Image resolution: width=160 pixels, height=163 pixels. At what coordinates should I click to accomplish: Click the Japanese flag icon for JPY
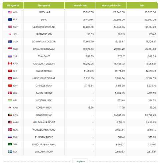(10, 34)
